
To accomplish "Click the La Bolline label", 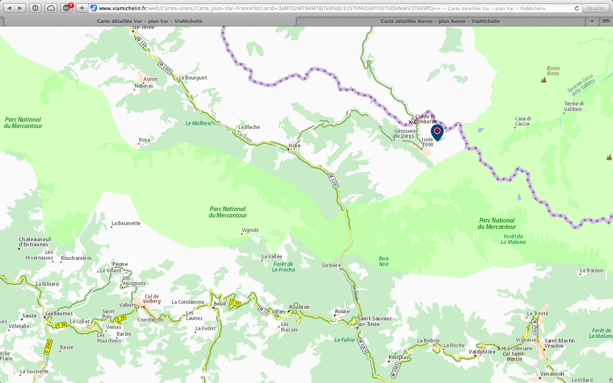I will click(428, 341).
